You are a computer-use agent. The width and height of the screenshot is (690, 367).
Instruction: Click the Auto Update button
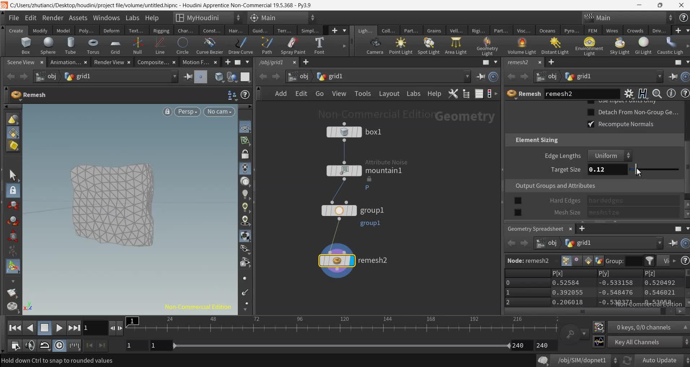[659, 360]
